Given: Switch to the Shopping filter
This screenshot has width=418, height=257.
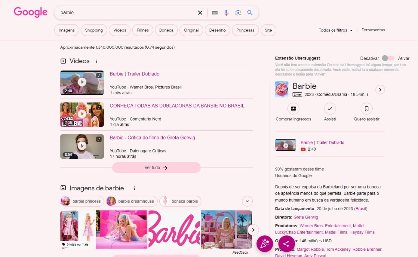Looking at the screenshot, I should point(94,30).
